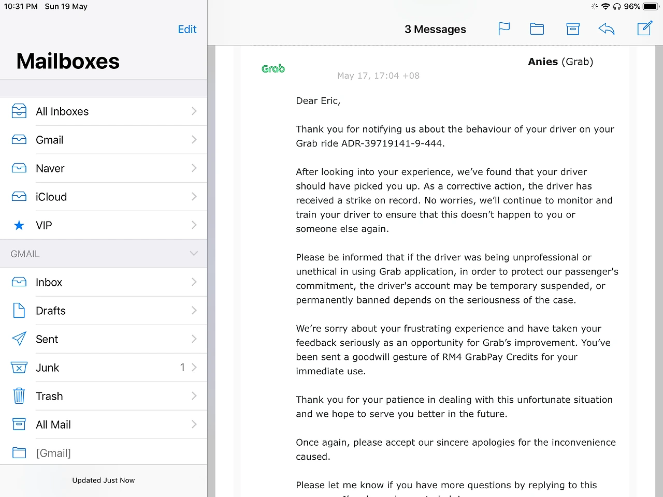The image size is (663, 497).
Task: Tap the paragraph about RM4 GrabPay Credits
Action: coord(453,350)
